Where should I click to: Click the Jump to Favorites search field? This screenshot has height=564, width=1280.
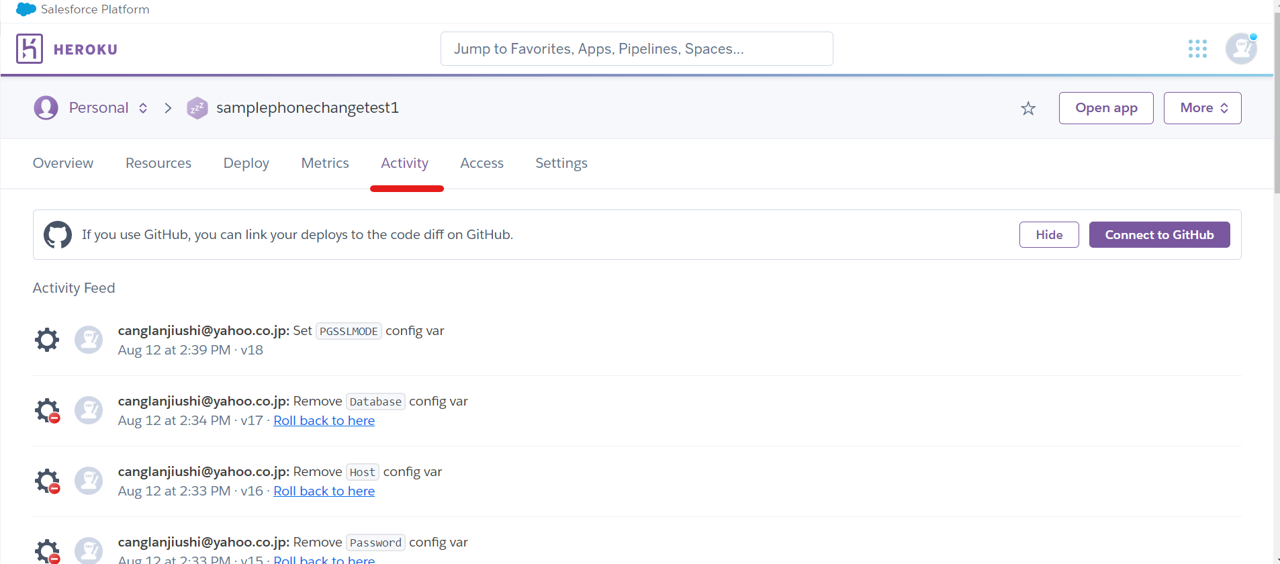pos(637,48)
